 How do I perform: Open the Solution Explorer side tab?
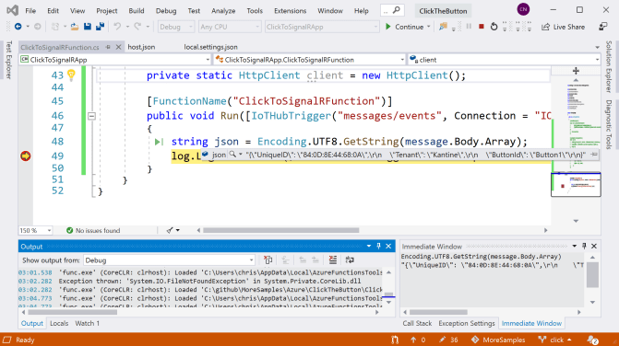[x=609, y=67]
